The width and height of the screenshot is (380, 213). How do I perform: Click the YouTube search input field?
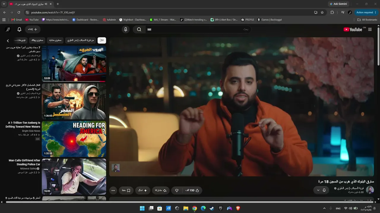tap(198, 29)
